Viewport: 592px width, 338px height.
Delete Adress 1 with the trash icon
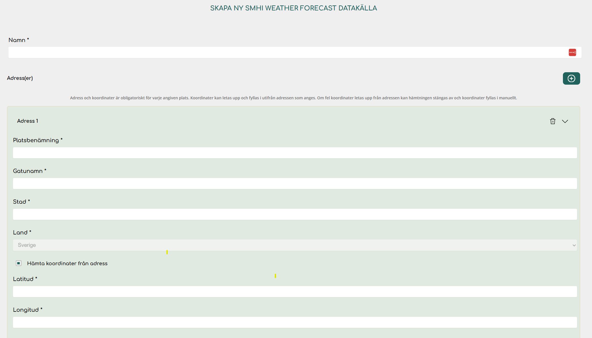pyautogui.click(x=552, y=121)
